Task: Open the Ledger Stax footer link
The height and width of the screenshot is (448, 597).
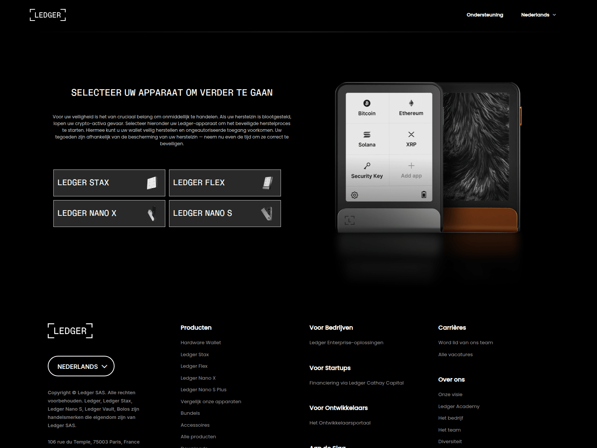Action: pyautogui.click(x=195, y=355)
